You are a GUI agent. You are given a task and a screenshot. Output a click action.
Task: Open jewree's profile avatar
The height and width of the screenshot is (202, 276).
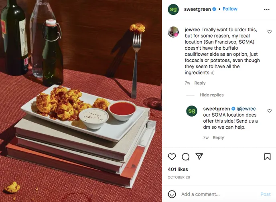pos(173,32)
